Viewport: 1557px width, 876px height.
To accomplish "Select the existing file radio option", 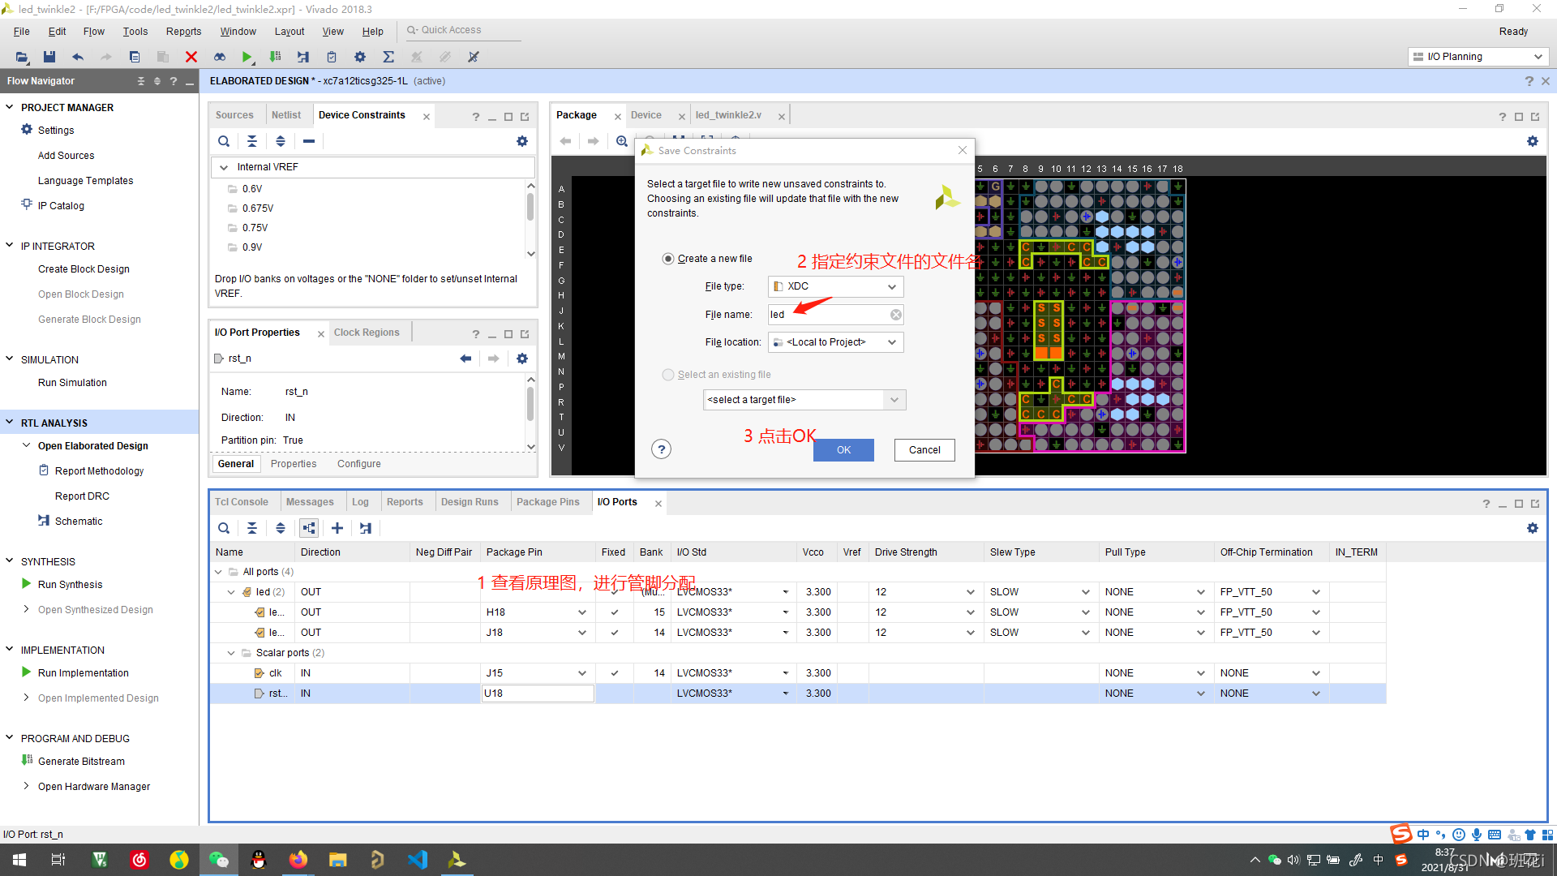I will [668, 375].
